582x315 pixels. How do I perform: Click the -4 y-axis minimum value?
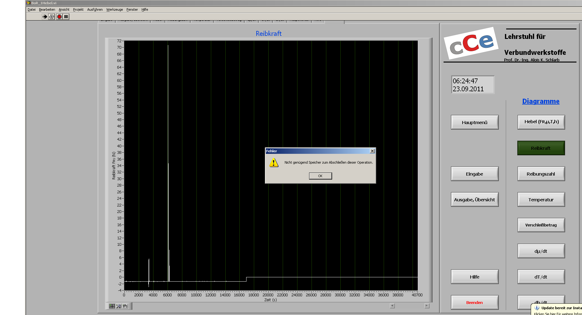click(x=119, y=290)
